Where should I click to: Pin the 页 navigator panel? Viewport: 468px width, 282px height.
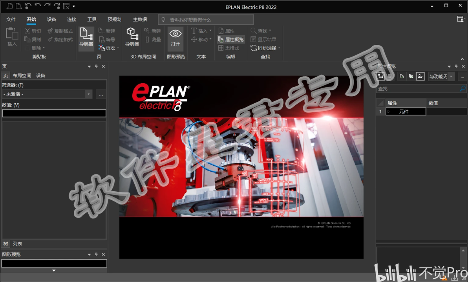click(x=96, y=66)
